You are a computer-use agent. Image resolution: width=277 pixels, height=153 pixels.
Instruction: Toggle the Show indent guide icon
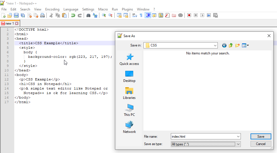tap(148, 16)
